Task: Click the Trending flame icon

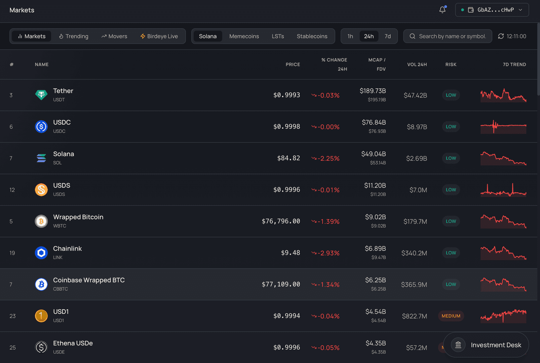Action: 61,36
